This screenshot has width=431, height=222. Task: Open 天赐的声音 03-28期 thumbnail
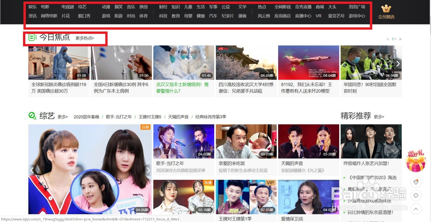(309, 141)
